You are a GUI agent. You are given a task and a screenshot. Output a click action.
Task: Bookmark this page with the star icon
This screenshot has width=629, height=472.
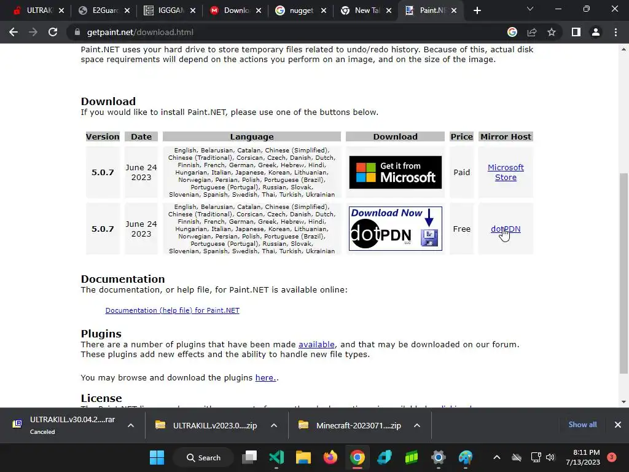[552, 32]
